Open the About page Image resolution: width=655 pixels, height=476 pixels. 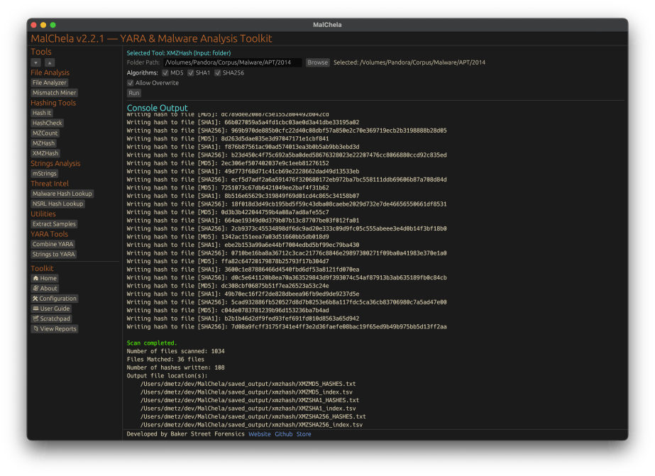point(45,288)
